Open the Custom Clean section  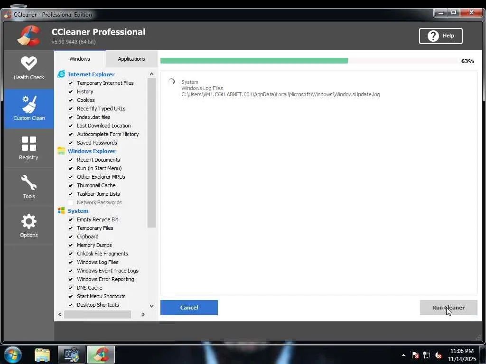tap(29, 109)
